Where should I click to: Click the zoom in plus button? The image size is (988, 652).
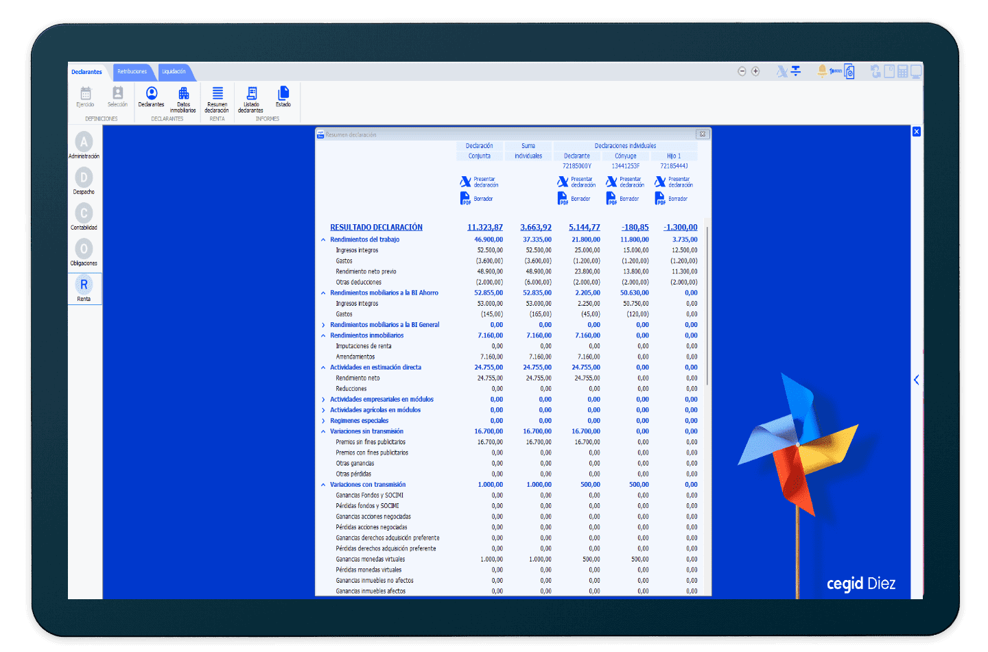coord(755,71)
